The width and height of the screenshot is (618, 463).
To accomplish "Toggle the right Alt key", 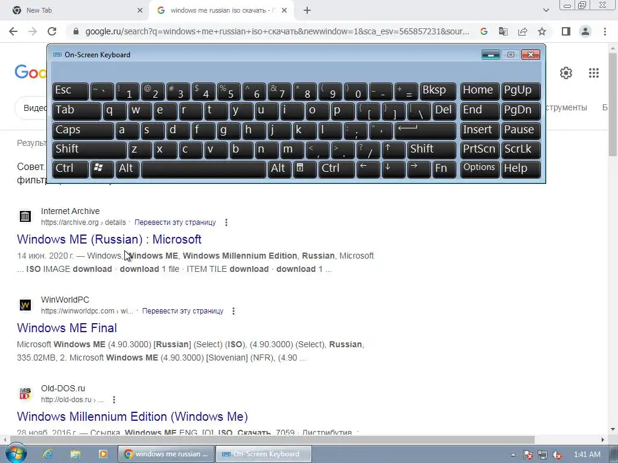I will point(280,169).
